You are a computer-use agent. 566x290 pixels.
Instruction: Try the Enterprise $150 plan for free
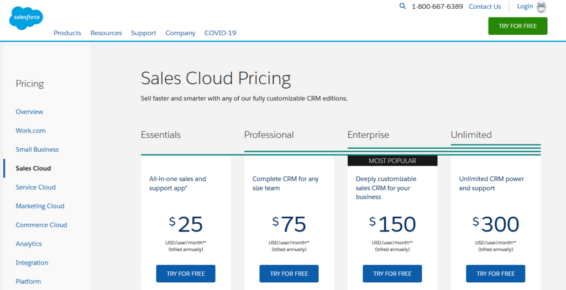pos(392,273)
